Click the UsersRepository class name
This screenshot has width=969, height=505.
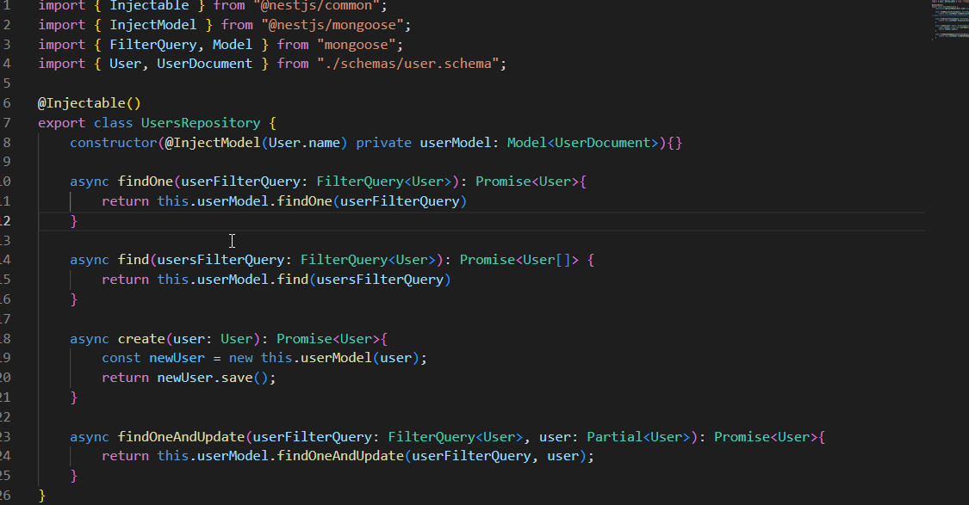(x=201, y=123)
